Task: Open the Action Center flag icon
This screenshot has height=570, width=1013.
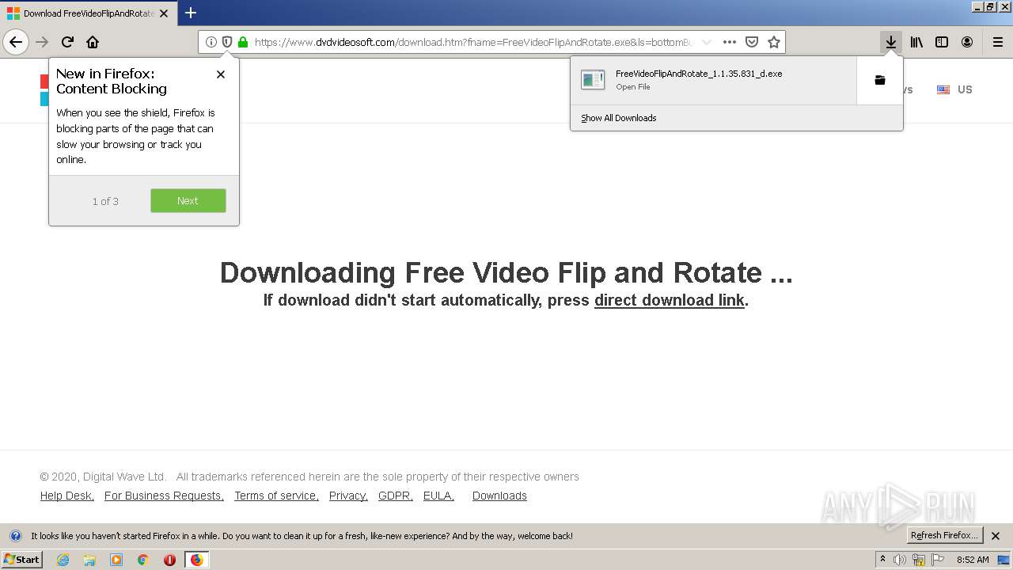Action: [938, 560]
